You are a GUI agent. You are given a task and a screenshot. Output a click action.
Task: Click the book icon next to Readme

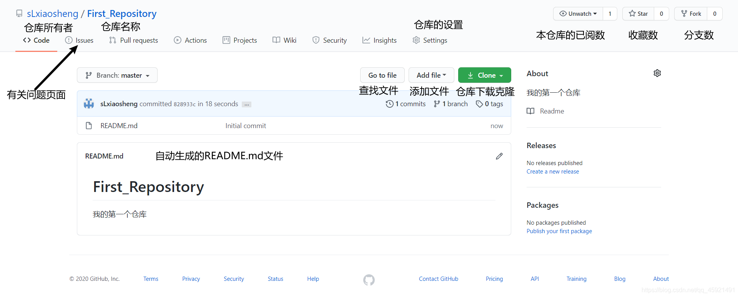click(x=530, y=111)
